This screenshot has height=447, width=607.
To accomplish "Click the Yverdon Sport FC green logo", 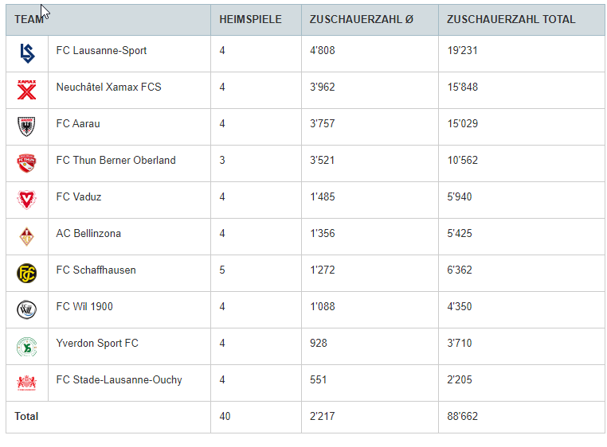I will point(27,347).
